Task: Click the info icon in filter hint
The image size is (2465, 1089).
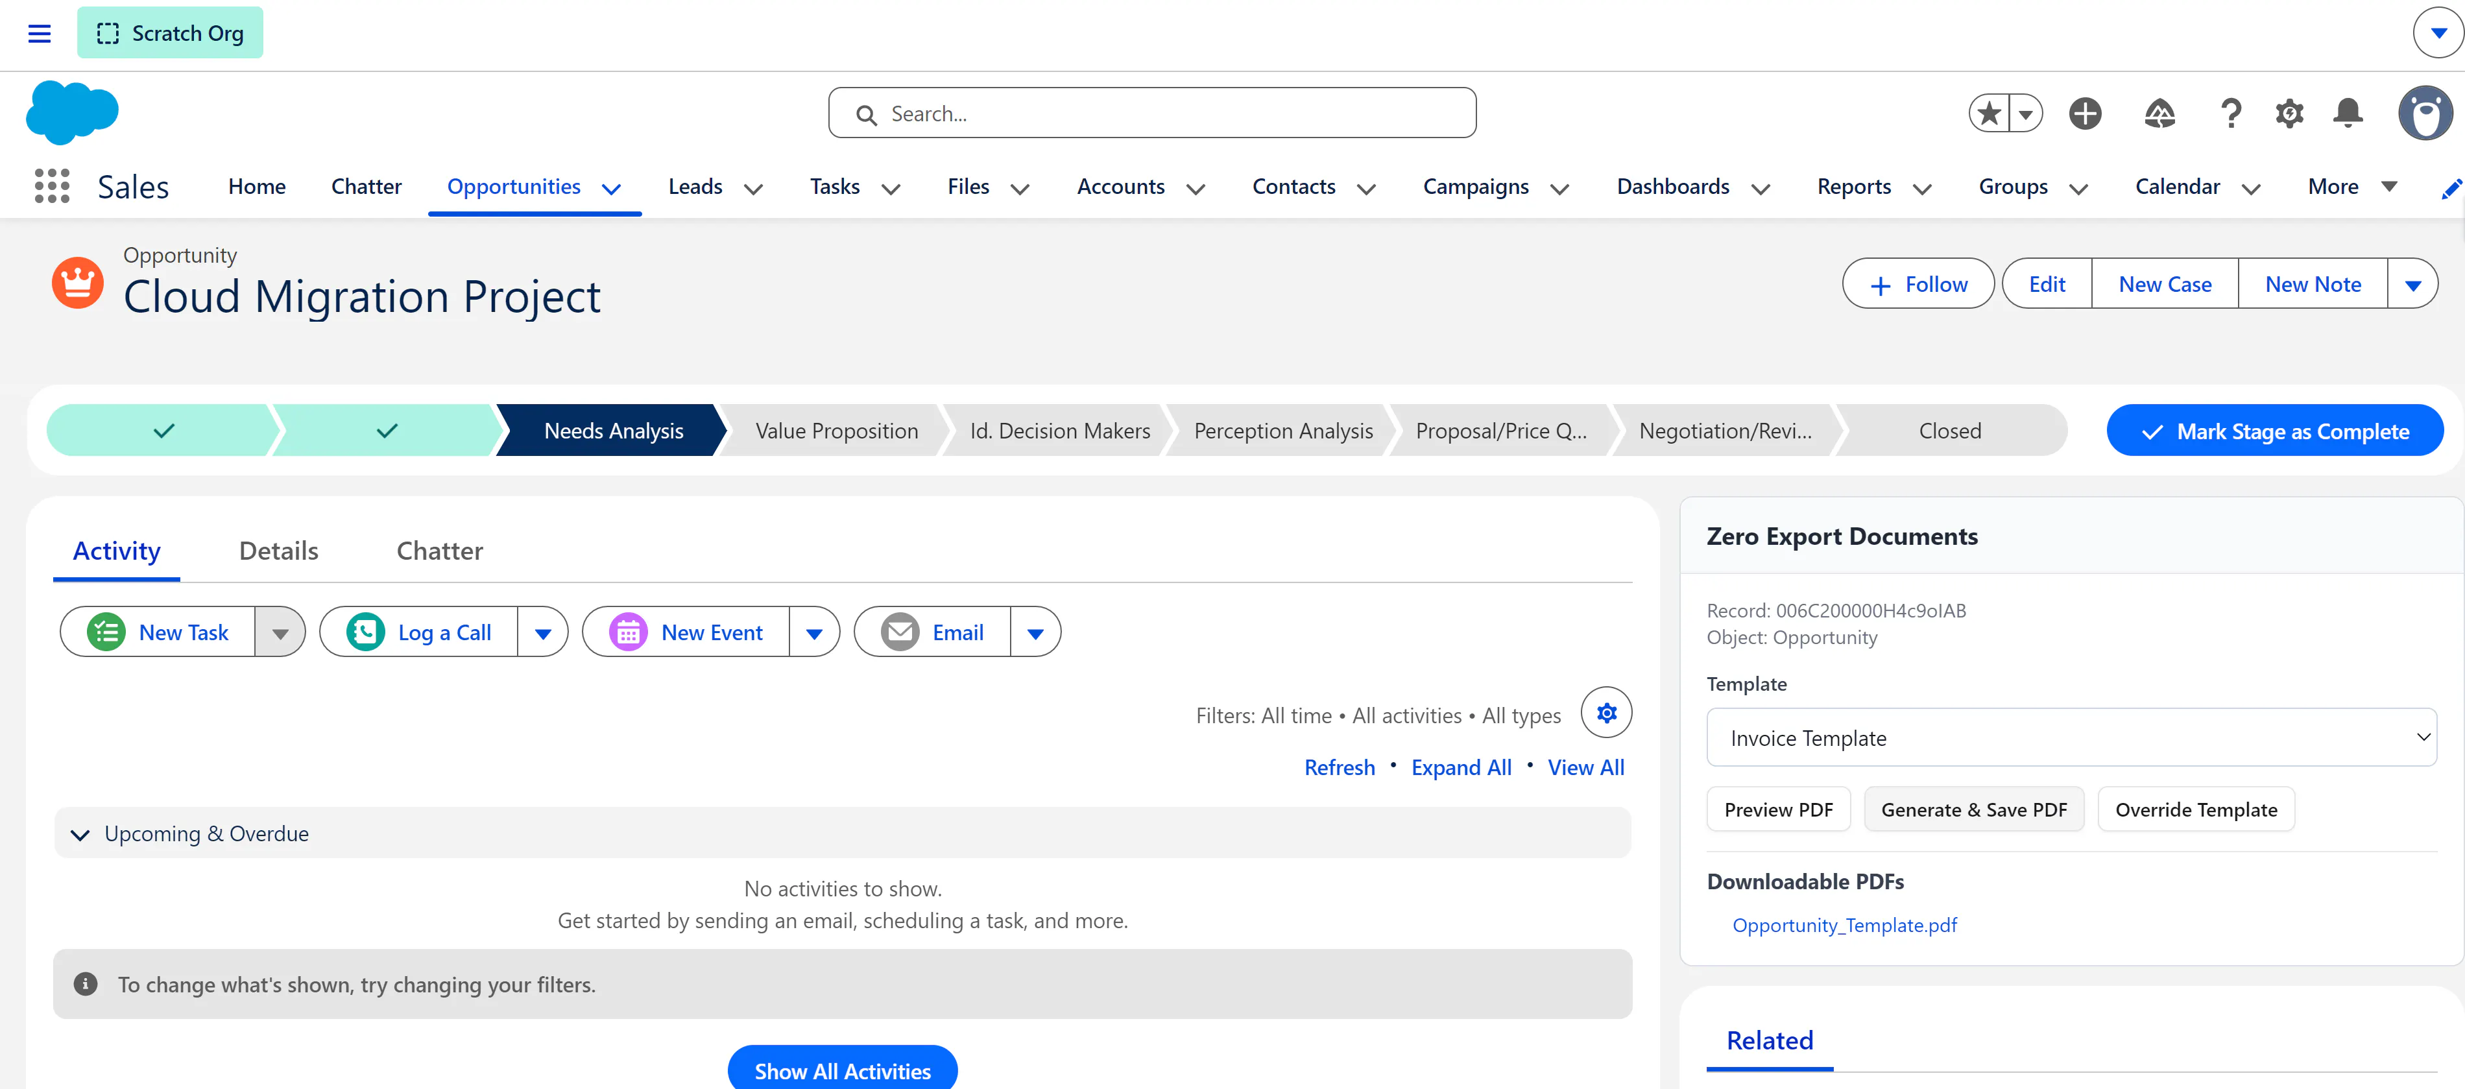Action: pos(85,984)
